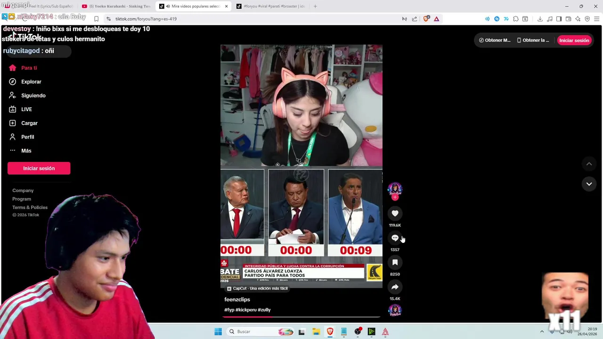Open the Brave Rewards triangle icon

[x=437, y=19]
